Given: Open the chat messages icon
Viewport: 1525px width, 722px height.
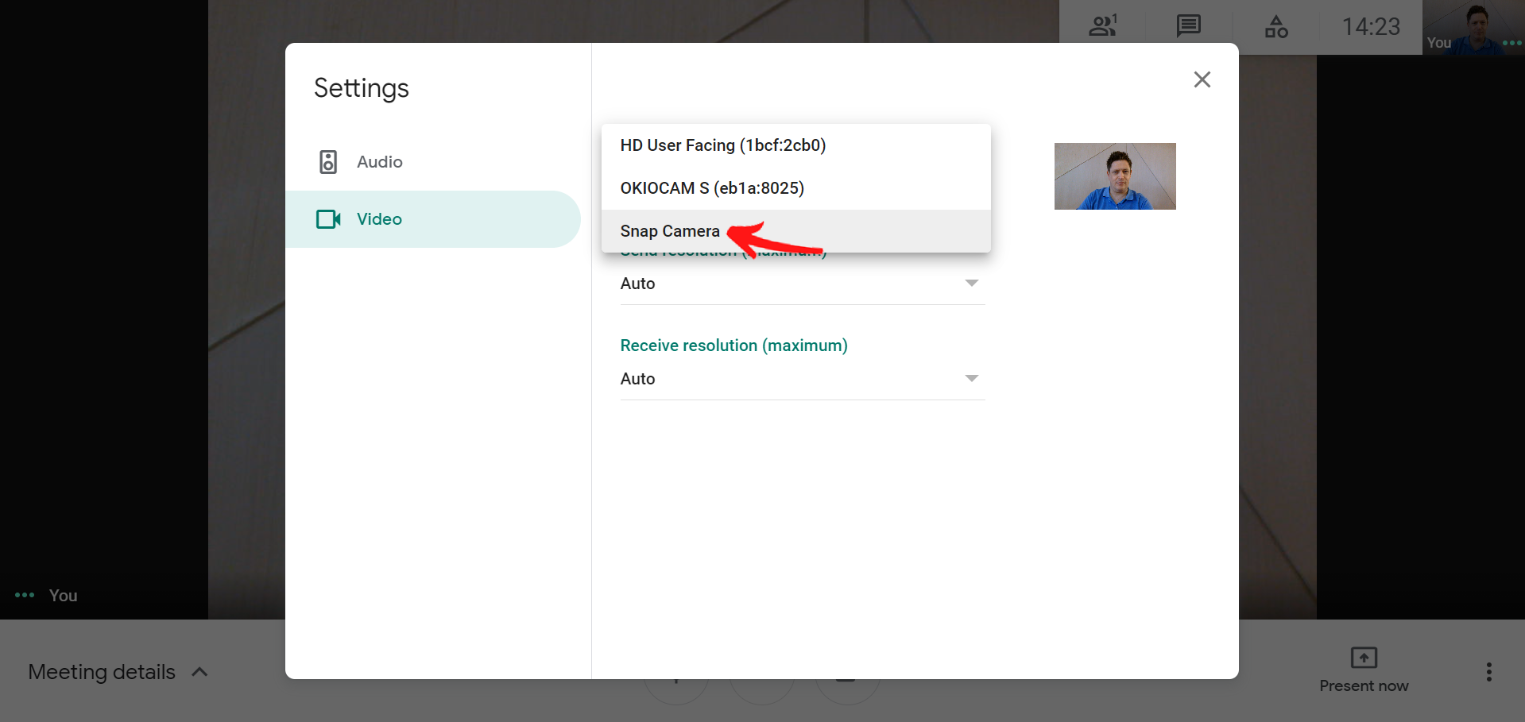Looking at the screenshot, I should (1188, 26).
